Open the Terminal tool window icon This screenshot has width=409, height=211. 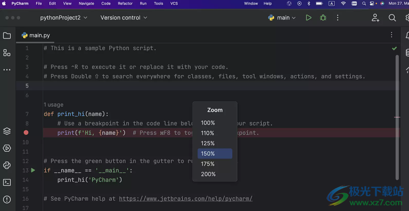click(x=7, y=182)
